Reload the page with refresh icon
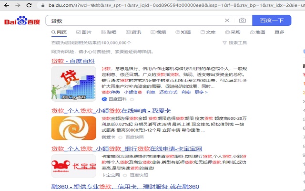Screen dimensions: 305x191 [29, 5]
